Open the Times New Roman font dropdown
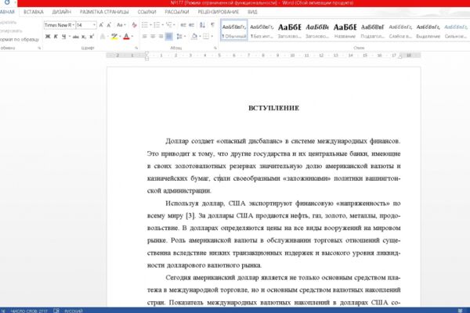This screenshot has height=313, width=470. coord(73,25)
